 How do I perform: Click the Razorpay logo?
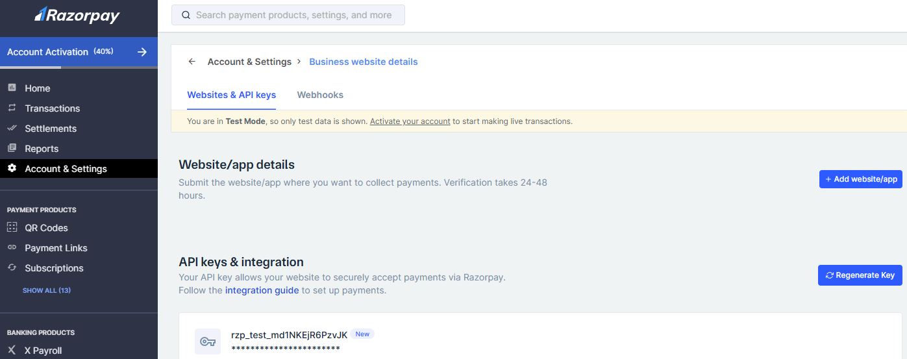[77, 15]
